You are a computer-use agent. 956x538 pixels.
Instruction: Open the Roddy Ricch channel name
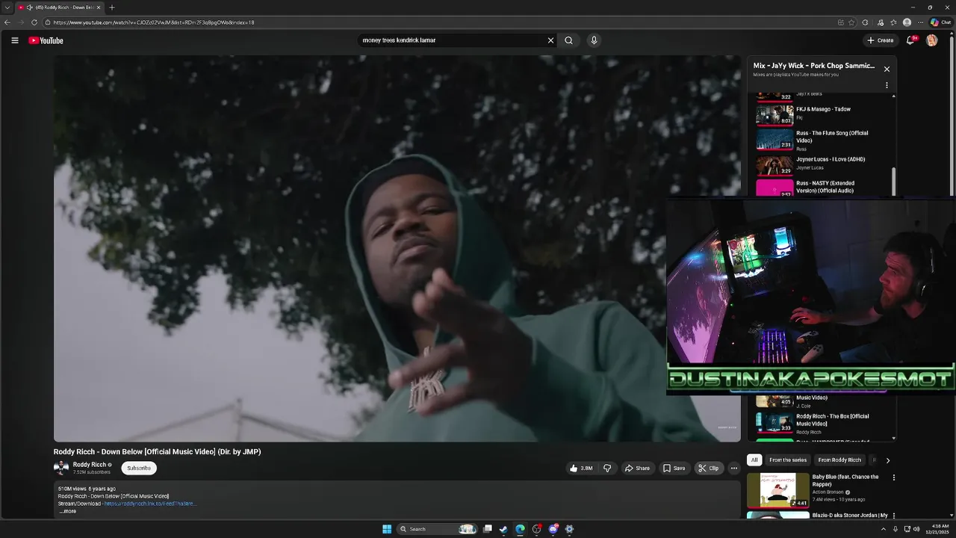[90, 465]
